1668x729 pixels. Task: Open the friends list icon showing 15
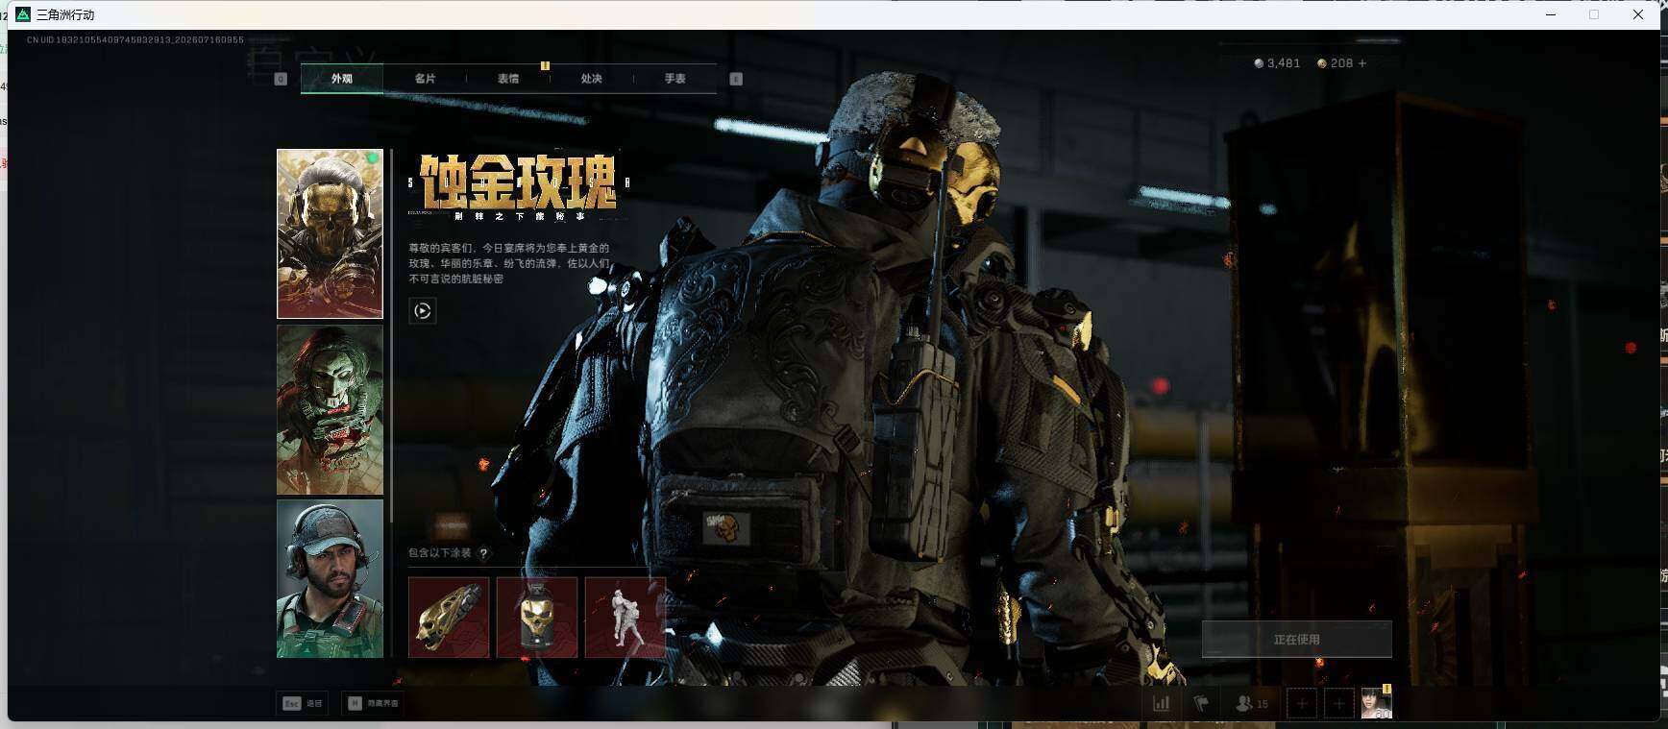(x=1251, y=704)
